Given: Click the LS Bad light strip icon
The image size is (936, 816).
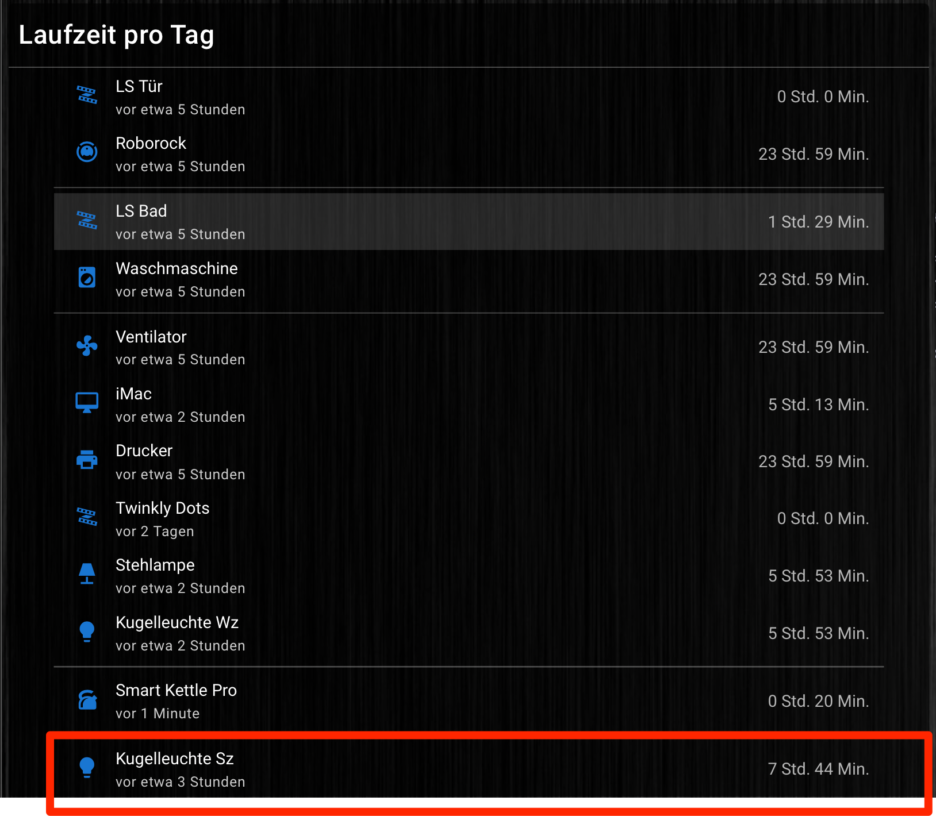Looking at the screenshot, I should [x=87, y=220].
